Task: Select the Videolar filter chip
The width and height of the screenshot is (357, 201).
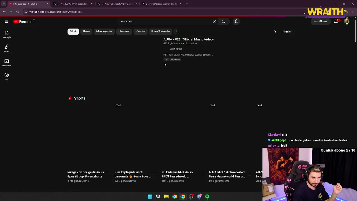Action: click(141, 32)
